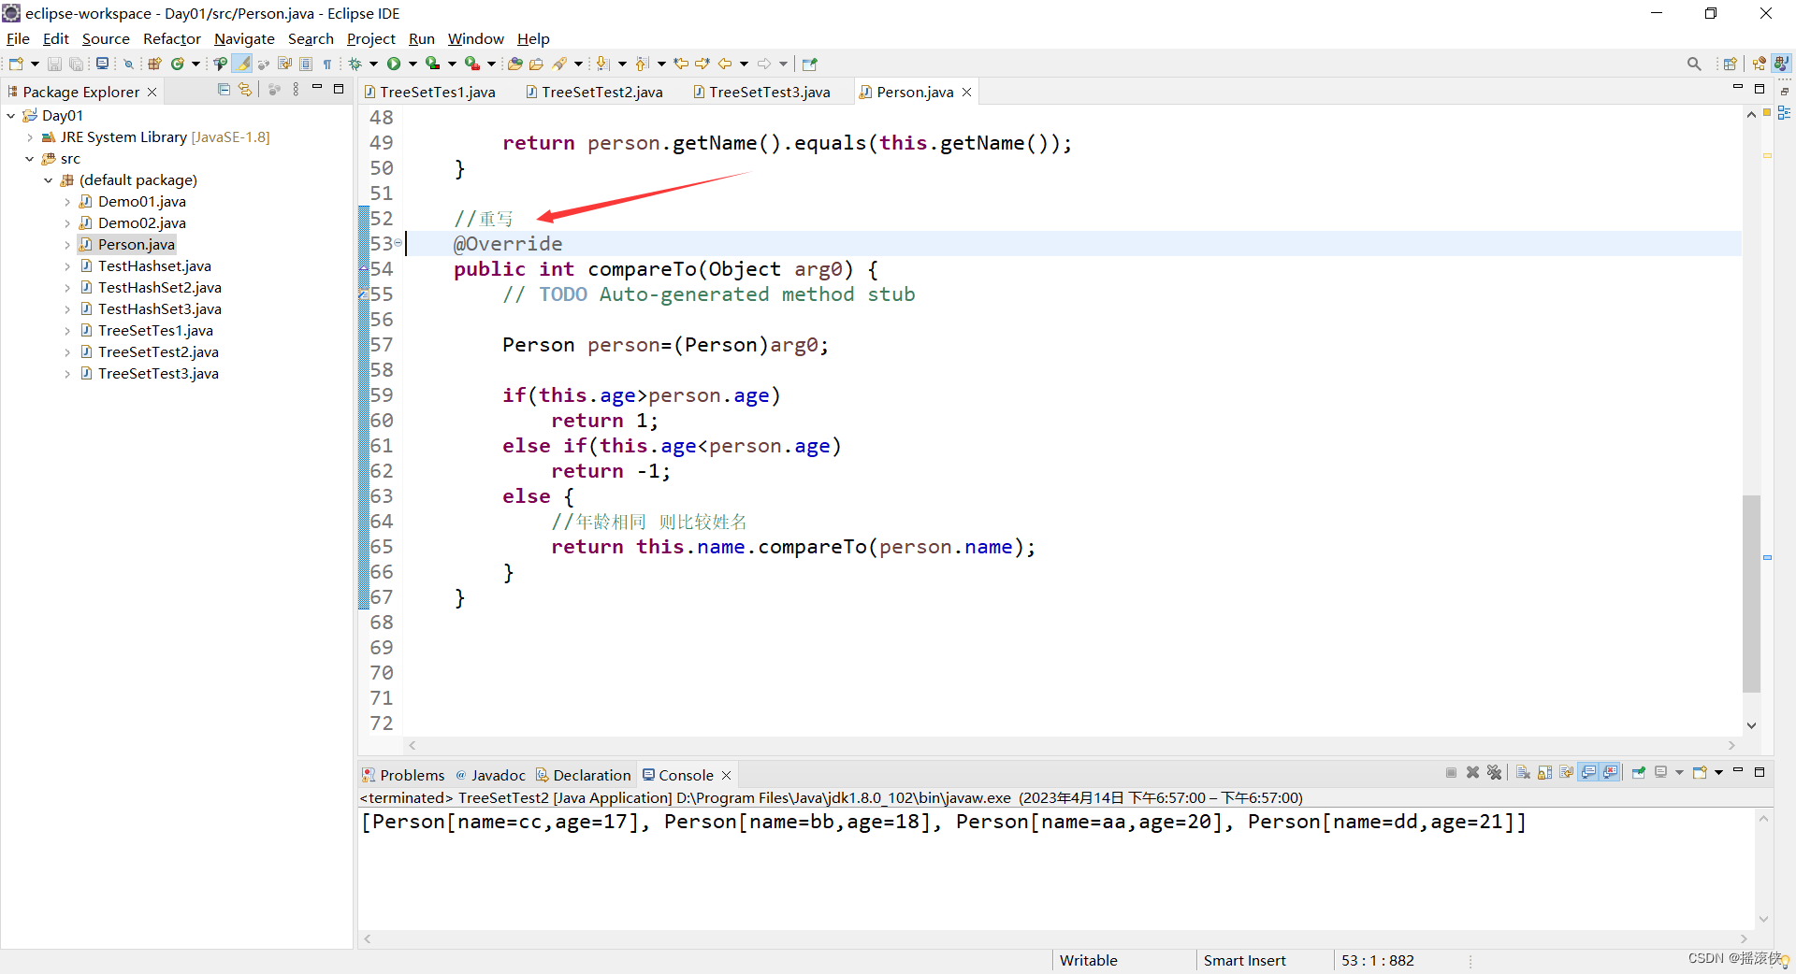
Task: Click the Display Selected Console icon
Action: coord(1661,772)
